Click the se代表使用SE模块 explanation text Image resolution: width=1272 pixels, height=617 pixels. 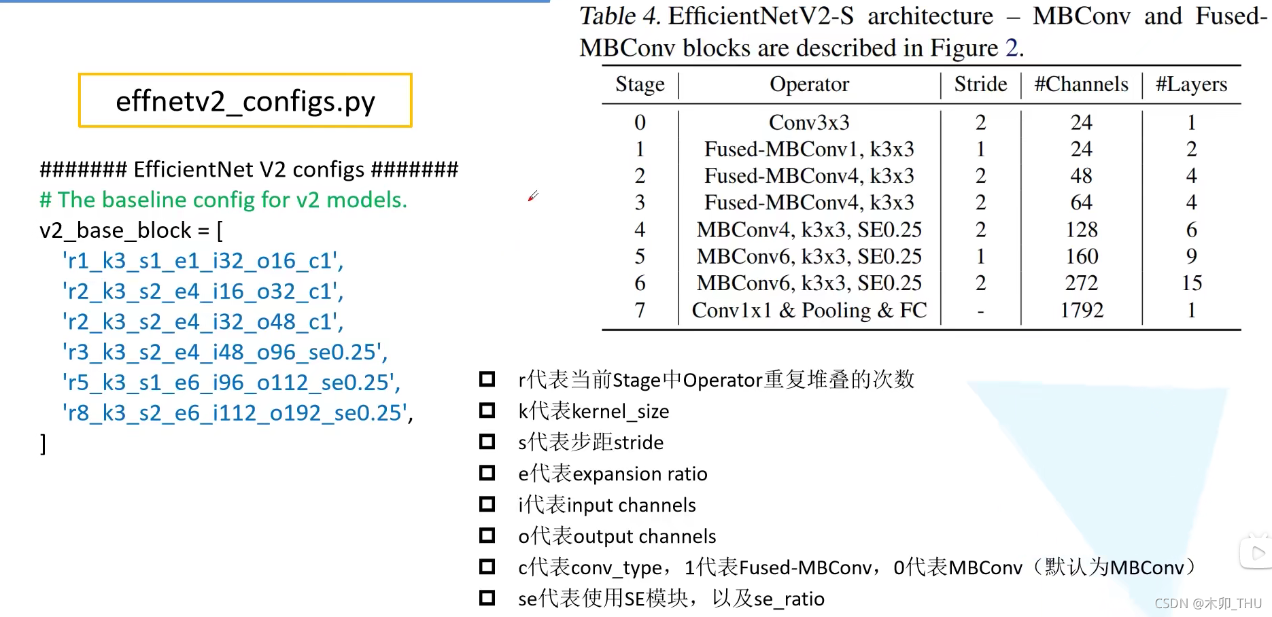point(671,599)
